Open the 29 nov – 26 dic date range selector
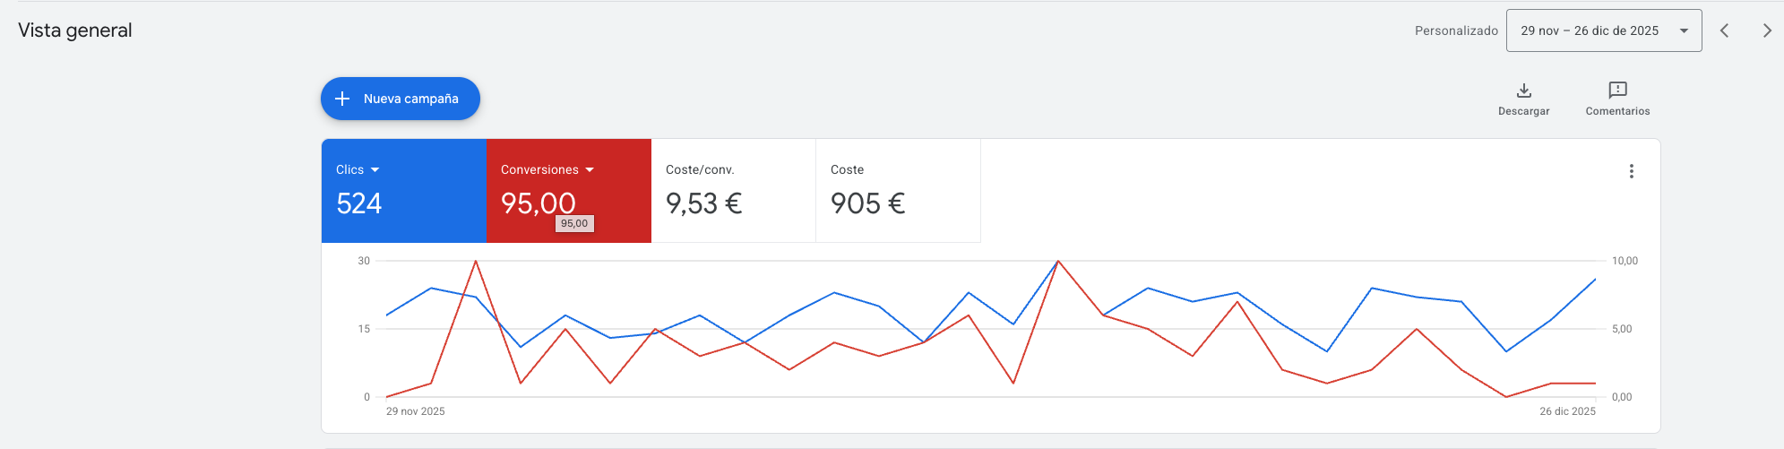The height and width of the screenshot is (449, 1784). pyautogui.click(x=1603, y=30)
